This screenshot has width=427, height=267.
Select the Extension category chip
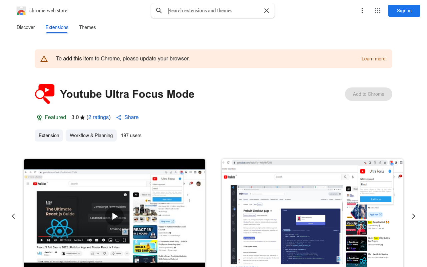pyautogui.click(x=49, y=136)
